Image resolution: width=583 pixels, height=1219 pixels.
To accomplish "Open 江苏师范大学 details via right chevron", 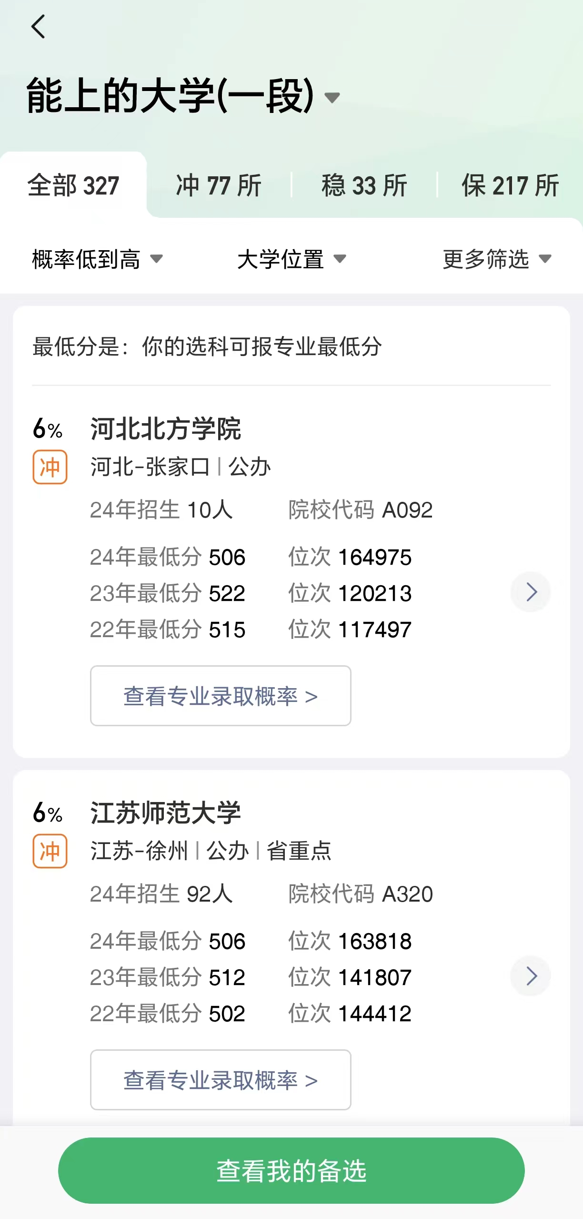I will click(x=531, y=976).
